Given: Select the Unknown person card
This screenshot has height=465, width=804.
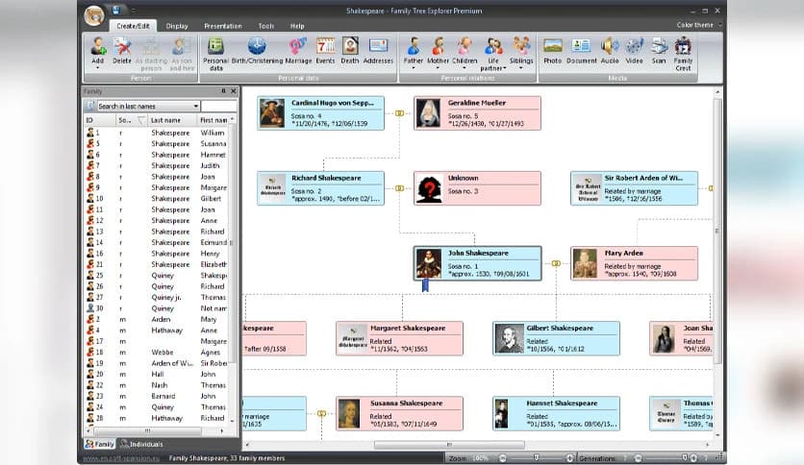Looking at the screenshot, I should pyautogui.click(x=477, y=188).
